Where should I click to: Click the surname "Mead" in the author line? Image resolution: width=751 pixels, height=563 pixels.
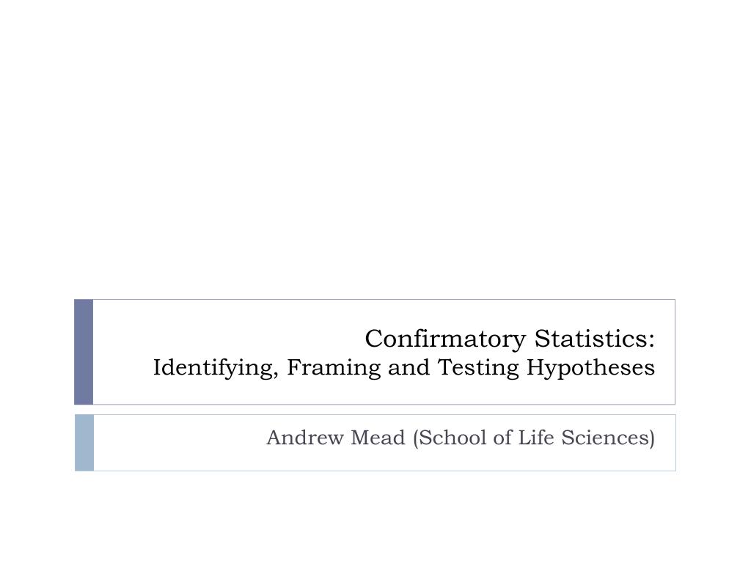pyautogui.click(x=378, y=438)
